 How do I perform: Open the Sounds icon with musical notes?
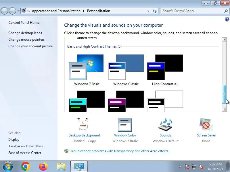(165, 124)
